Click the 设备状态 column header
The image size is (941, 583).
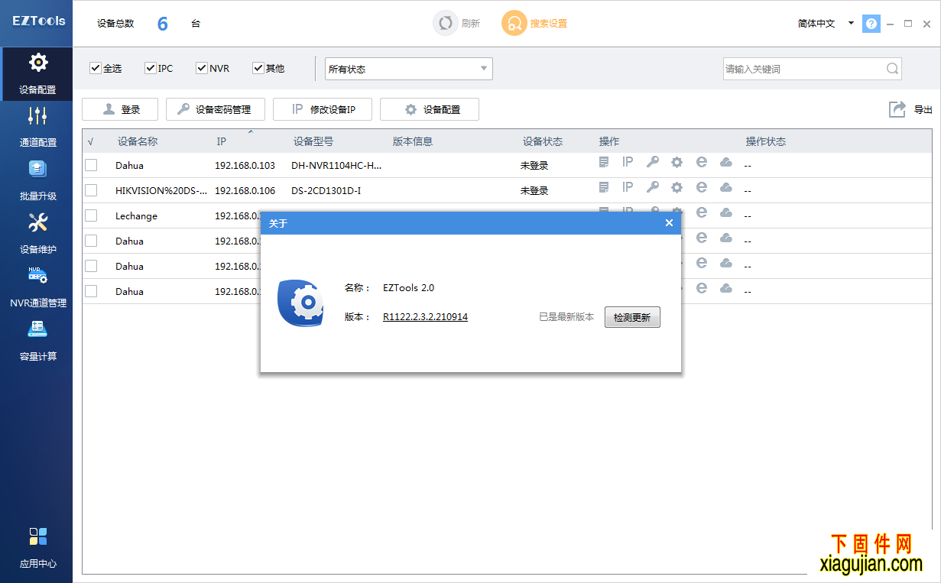[x=543, y=141]
